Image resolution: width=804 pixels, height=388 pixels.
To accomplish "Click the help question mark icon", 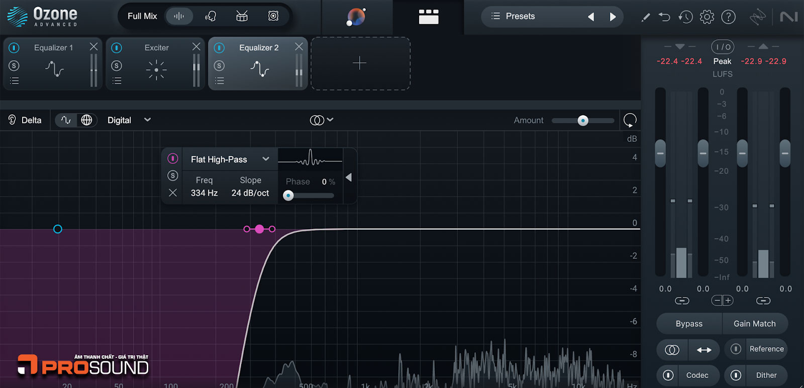I will (x=728, y=17).
